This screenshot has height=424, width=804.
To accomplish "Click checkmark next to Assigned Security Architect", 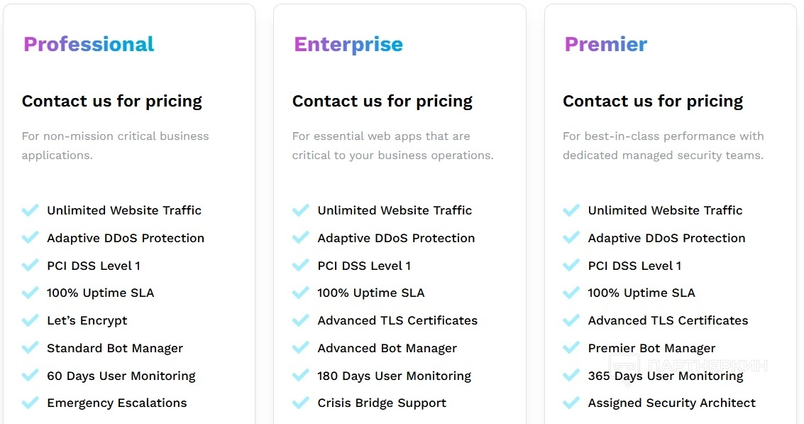I will pos(571,403).
